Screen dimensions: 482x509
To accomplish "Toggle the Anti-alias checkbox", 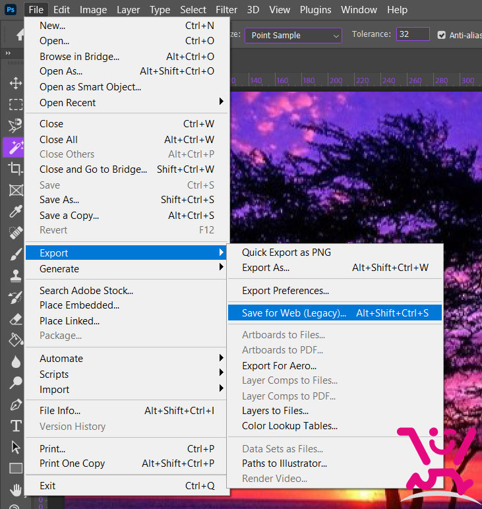I will [441, 35].
